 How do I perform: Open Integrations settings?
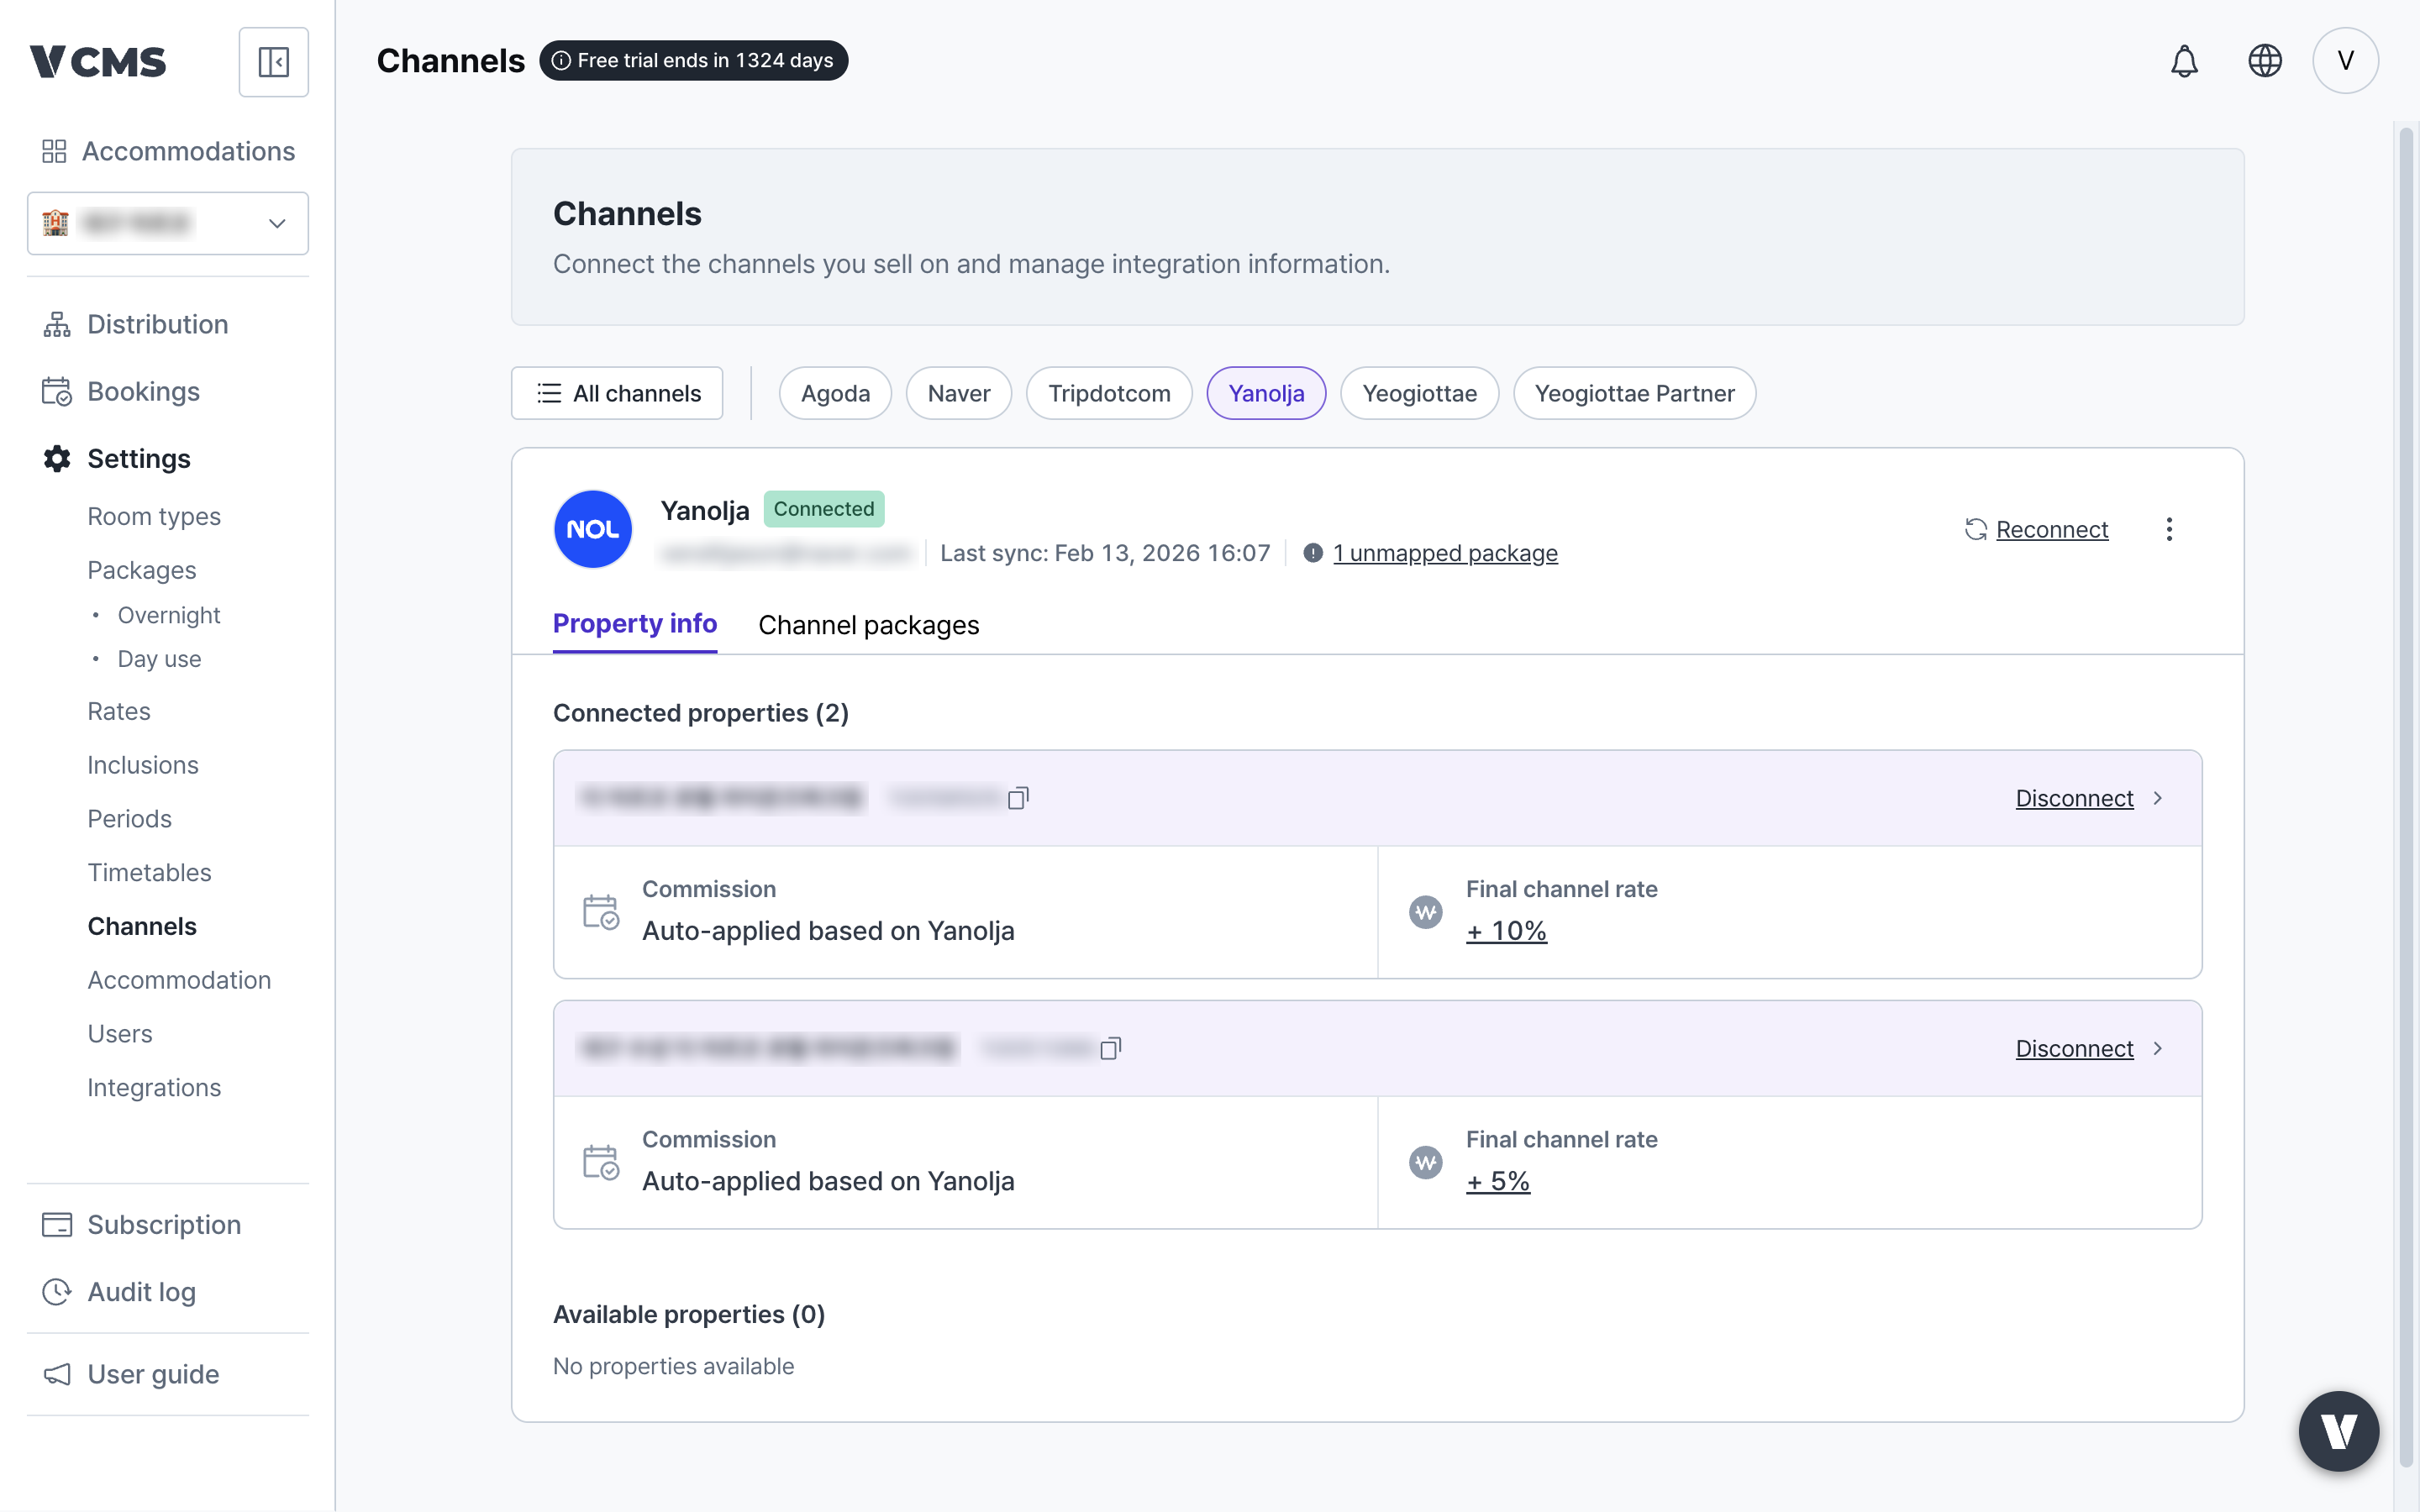tap(154, 1087)
